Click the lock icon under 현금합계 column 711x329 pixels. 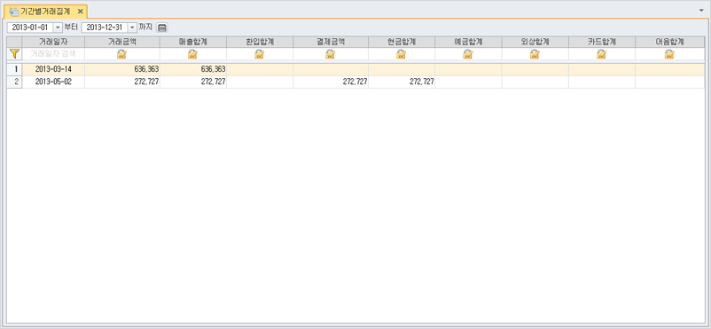[402, 54]
